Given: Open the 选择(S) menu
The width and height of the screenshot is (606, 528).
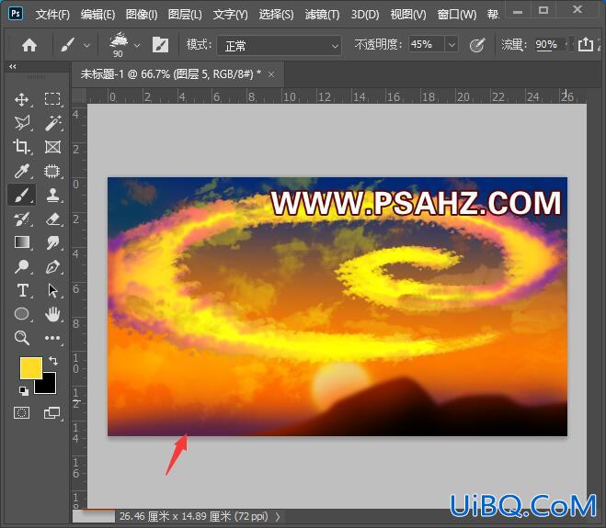Looking at the screenshot, I should 276,15.
